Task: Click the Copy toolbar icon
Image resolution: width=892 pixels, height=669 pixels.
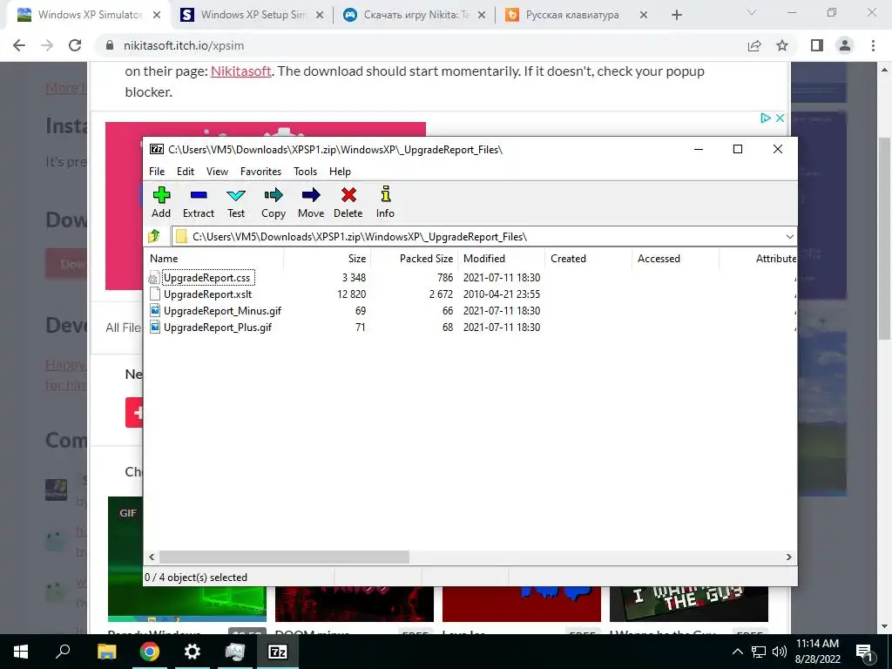Action: [273, 195]
